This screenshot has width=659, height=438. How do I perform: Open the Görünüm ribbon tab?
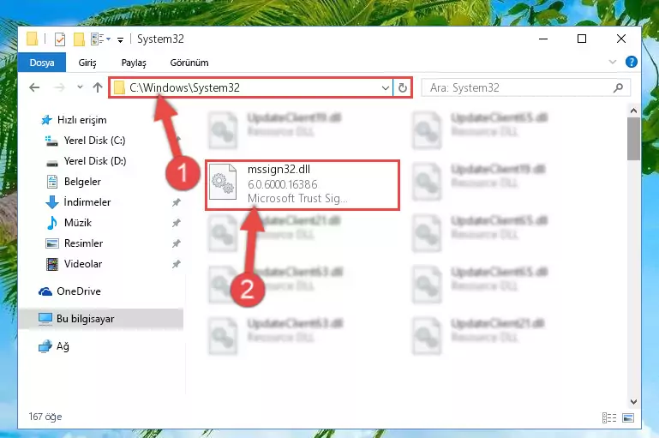pos(189,63)
